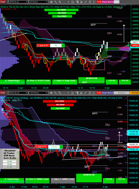Click orange AllTrades button in MNQ toolbar
This screenshot has height=189, width=139.
coord(134,93)
